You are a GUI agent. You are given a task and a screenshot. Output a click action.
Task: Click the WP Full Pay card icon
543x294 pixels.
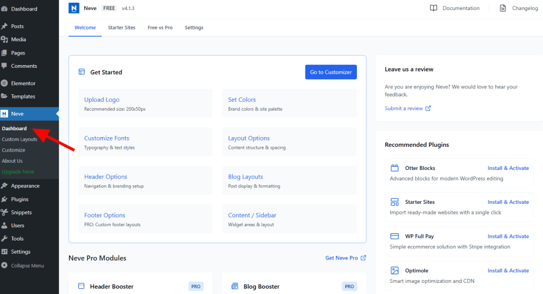click(395, 236)
